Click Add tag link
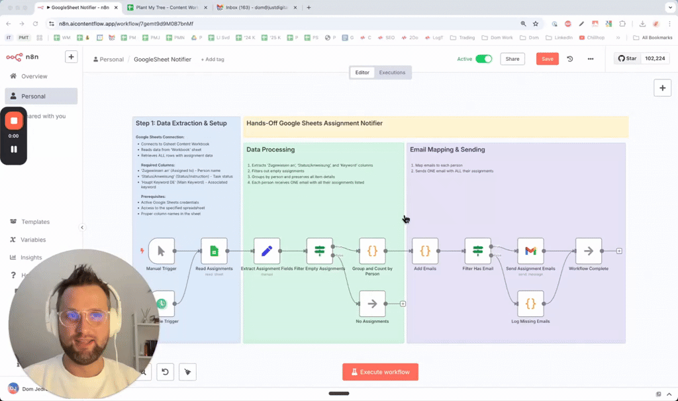 pos(213,59)
